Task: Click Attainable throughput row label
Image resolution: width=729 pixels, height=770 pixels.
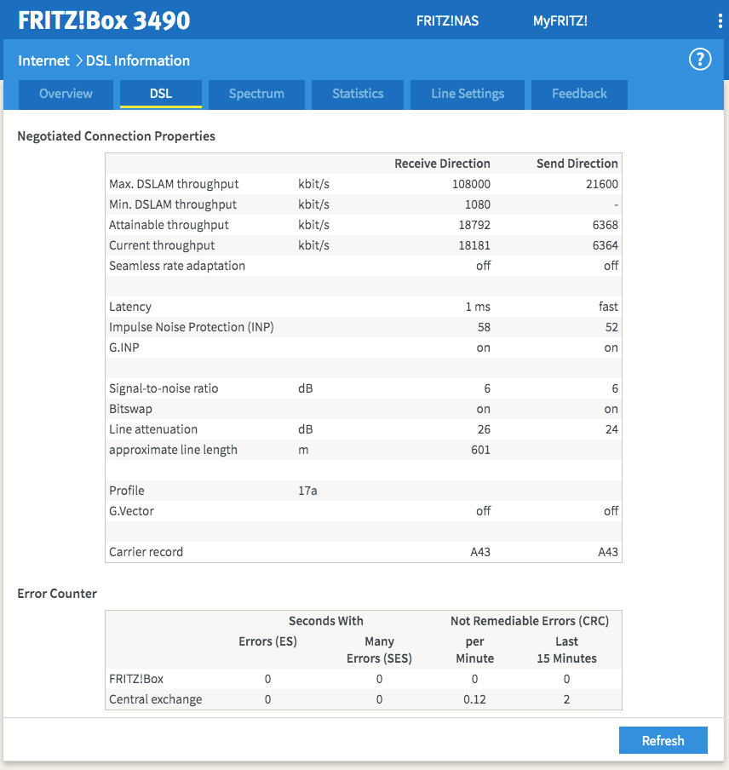Action: (x=169, y=225)
